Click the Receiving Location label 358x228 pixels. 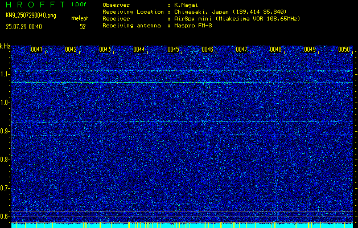pyautogui.click(x=133, y=12)
